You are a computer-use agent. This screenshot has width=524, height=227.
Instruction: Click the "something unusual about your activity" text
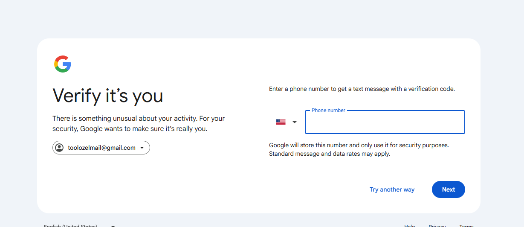[x=139, y=123]
